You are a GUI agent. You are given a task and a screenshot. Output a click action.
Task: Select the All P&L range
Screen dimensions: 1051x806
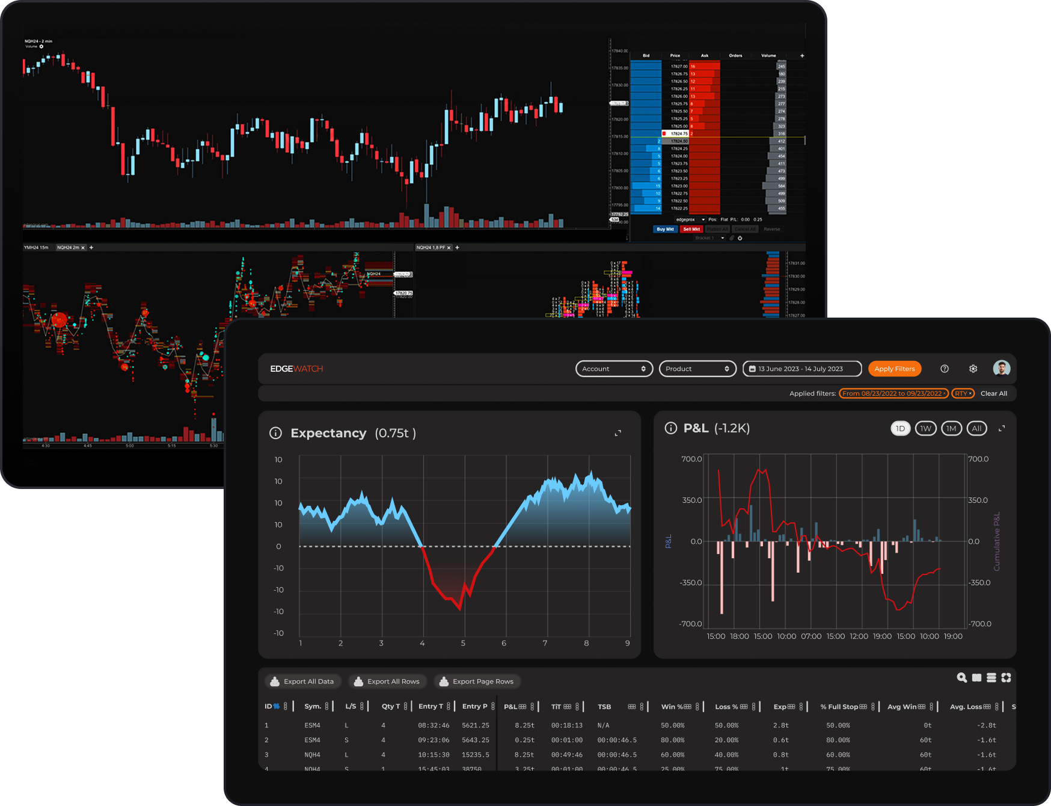[x=976, y=428]
